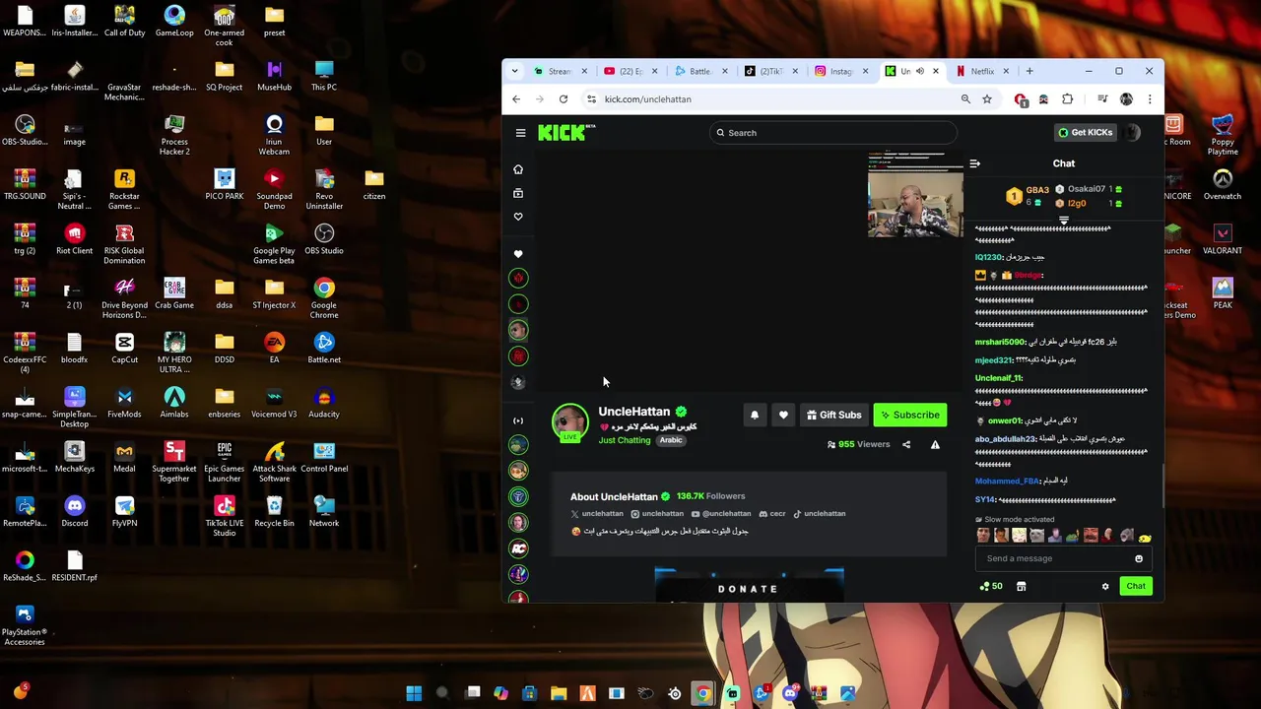Click the report warning triangle icon
This screenshot has height=709, width=1261.
[935, 445]
